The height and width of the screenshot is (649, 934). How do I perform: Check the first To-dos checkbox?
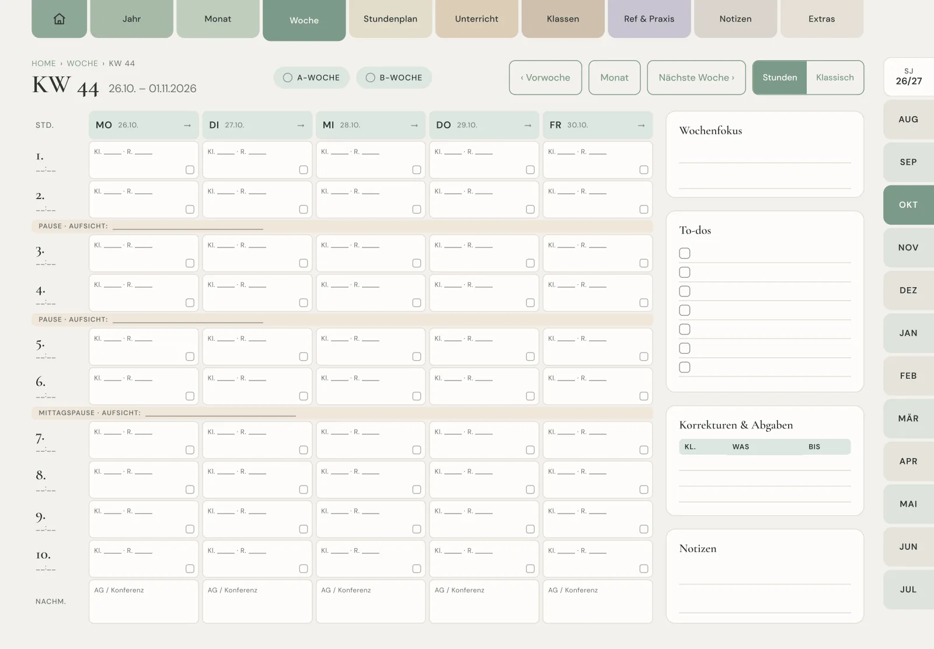click(685, 253)
